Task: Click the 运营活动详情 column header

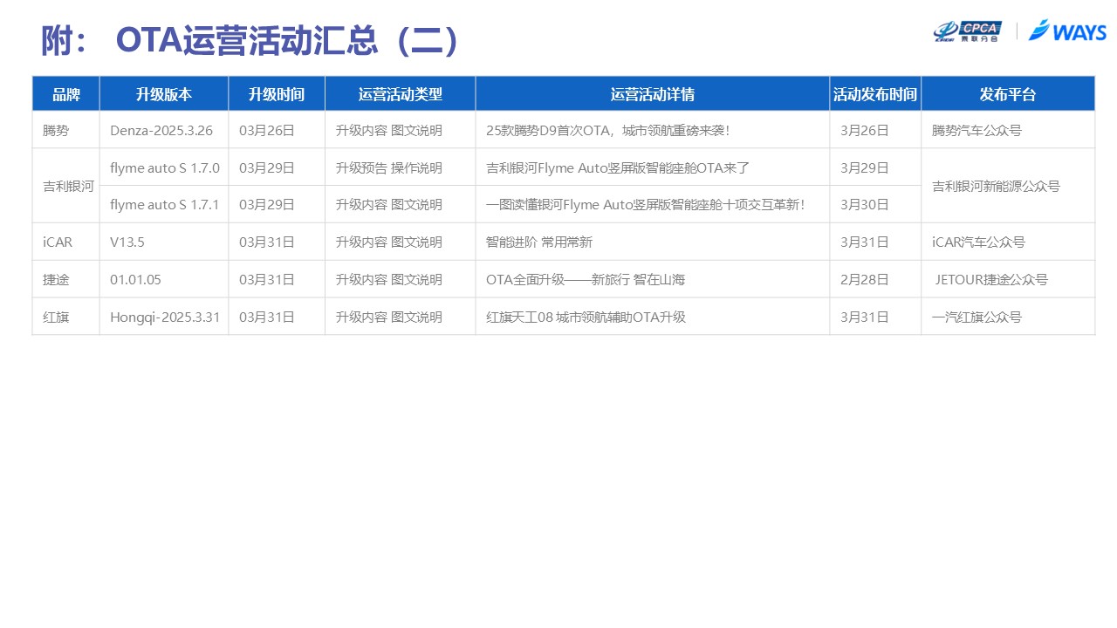Action: click(653, 94)
